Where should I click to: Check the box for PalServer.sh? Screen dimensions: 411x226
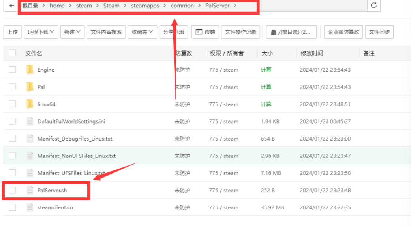13,190
